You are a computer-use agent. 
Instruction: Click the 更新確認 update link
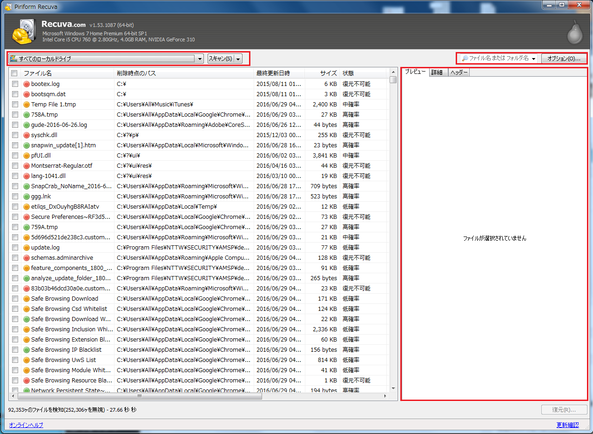(568, 425)
